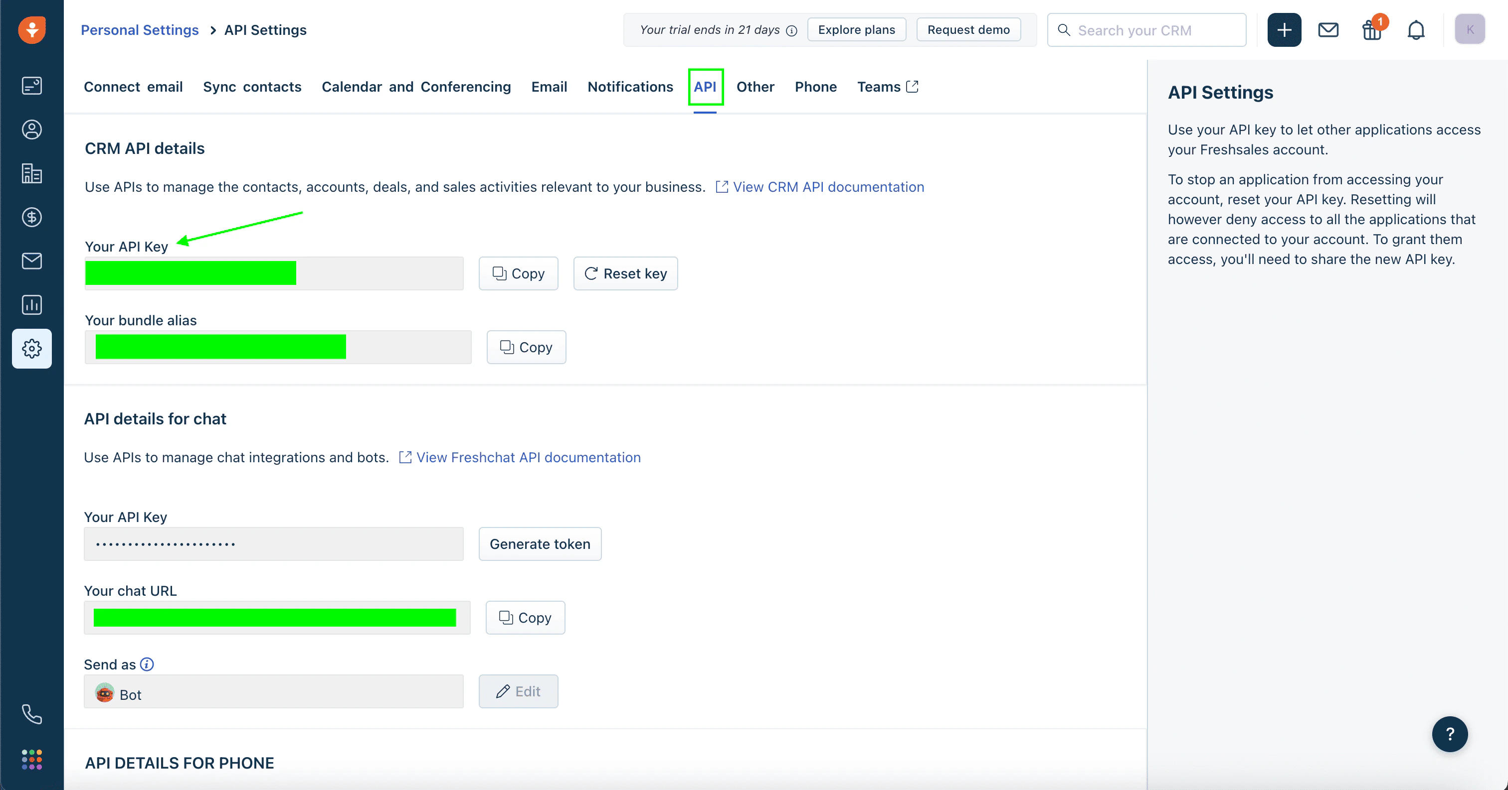Open the app switcher grid icon

tap(31, 759)
